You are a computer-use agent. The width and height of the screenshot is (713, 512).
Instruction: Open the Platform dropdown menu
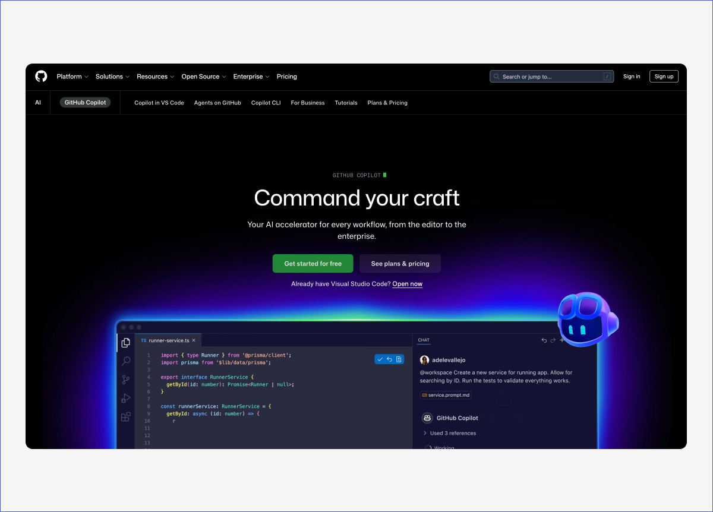pyautogui.click(x=72, y=77)
